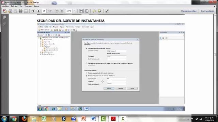
Task: Go to previous page with up arrow
Action: (33, 11)
